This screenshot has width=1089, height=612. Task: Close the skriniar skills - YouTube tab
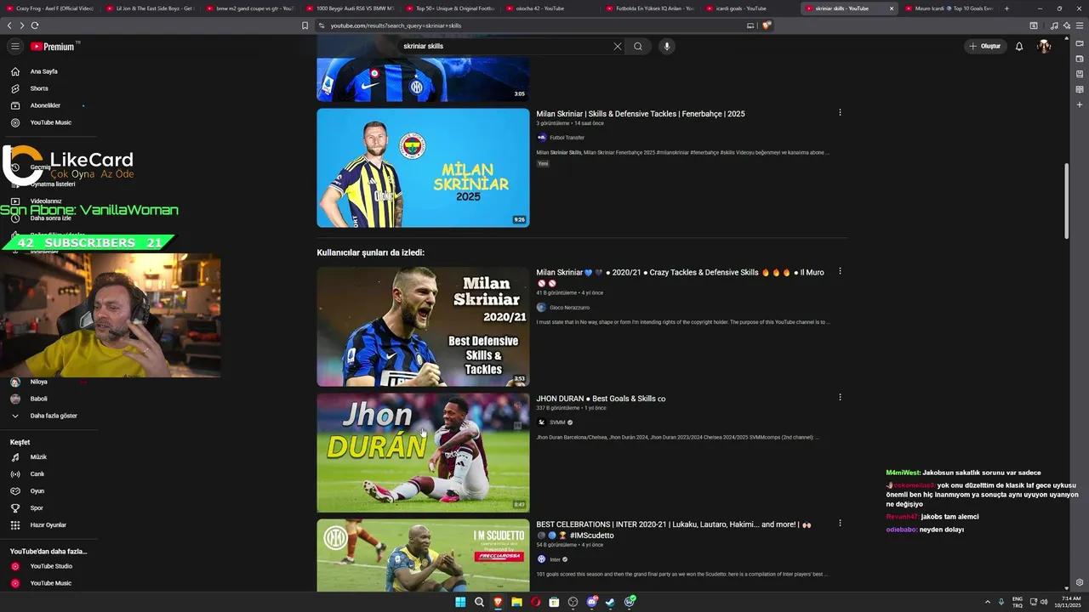tap(892, 8)
